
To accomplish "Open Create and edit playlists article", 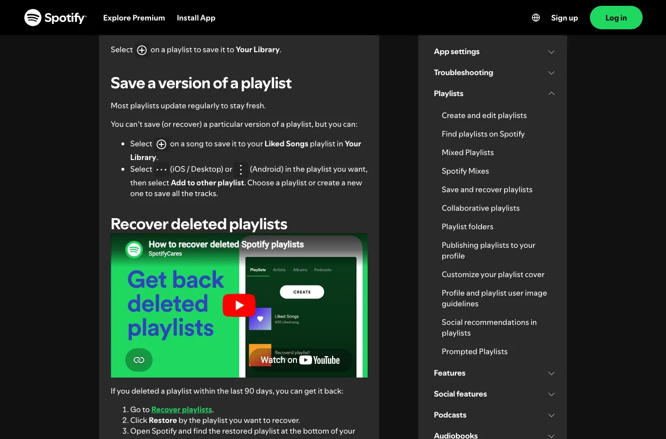I will click(x=484, y=116).
